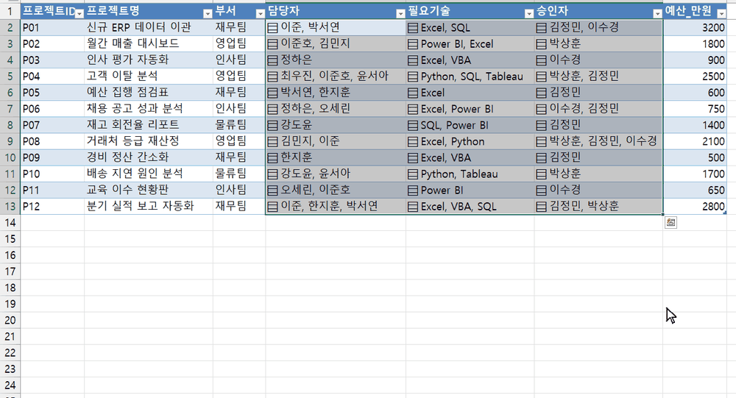Open the 필요기술 column filter dropdown

coord(529,14)
